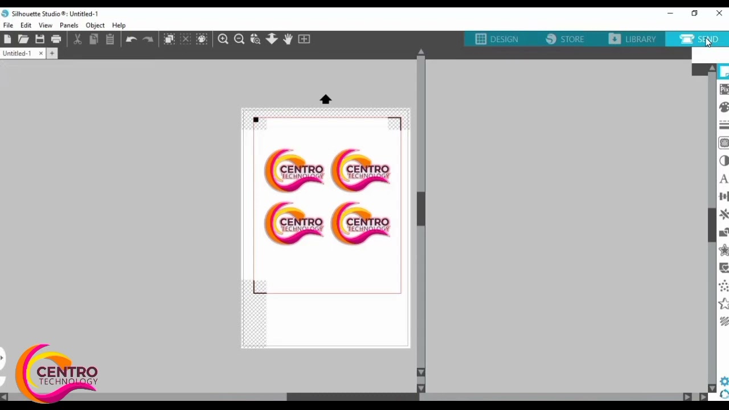Save the document with the floppy icon
This screenshot has height=410, width=729.
point(40,39)
